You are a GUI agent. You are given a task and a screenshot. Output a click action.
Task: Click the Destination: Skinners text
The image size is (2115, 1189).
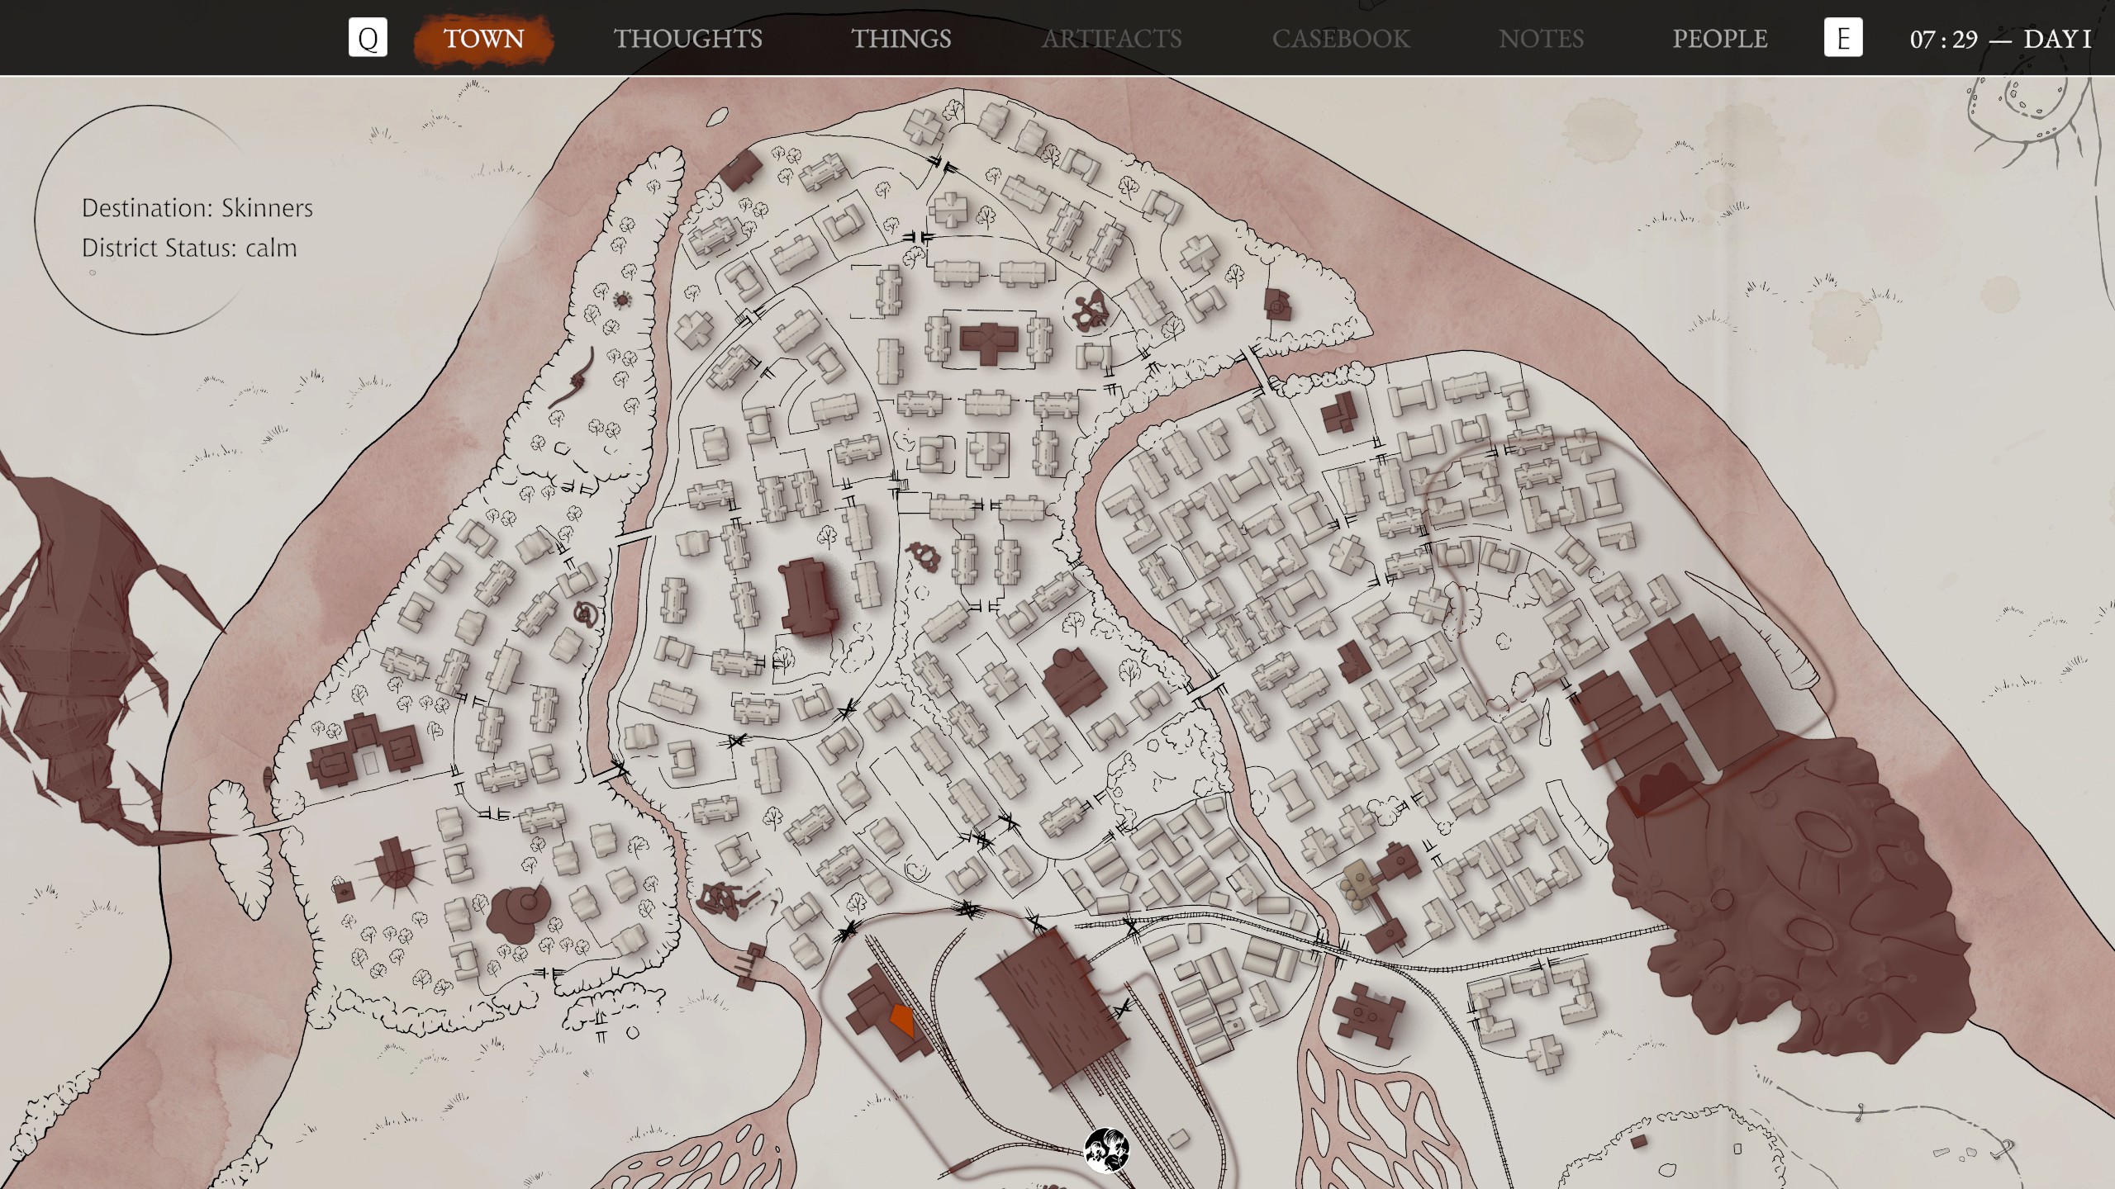tap(197, 208)
